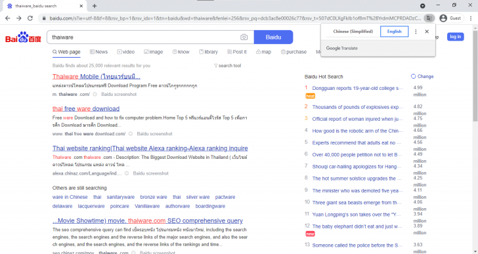This screenshot has width=478, height=254.
Task: Switch to the map tab
Action: [263, 52]
